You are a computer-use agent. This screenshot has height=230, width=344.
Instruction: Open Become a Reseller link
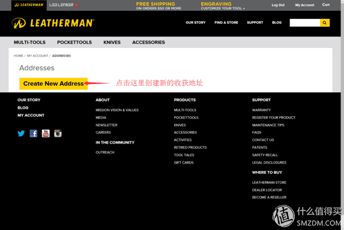pyautogui.click(x=269, y=197)
